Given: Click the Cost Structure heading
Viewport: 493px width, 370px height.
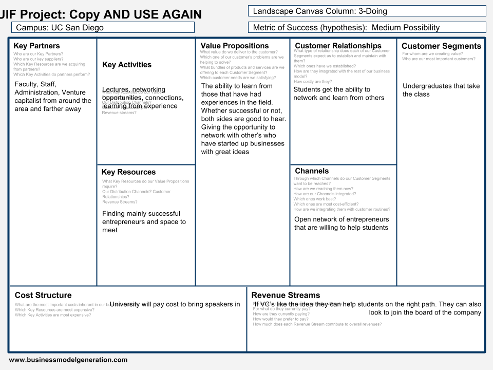Looking at the screenshot, I should click(43, 295).
